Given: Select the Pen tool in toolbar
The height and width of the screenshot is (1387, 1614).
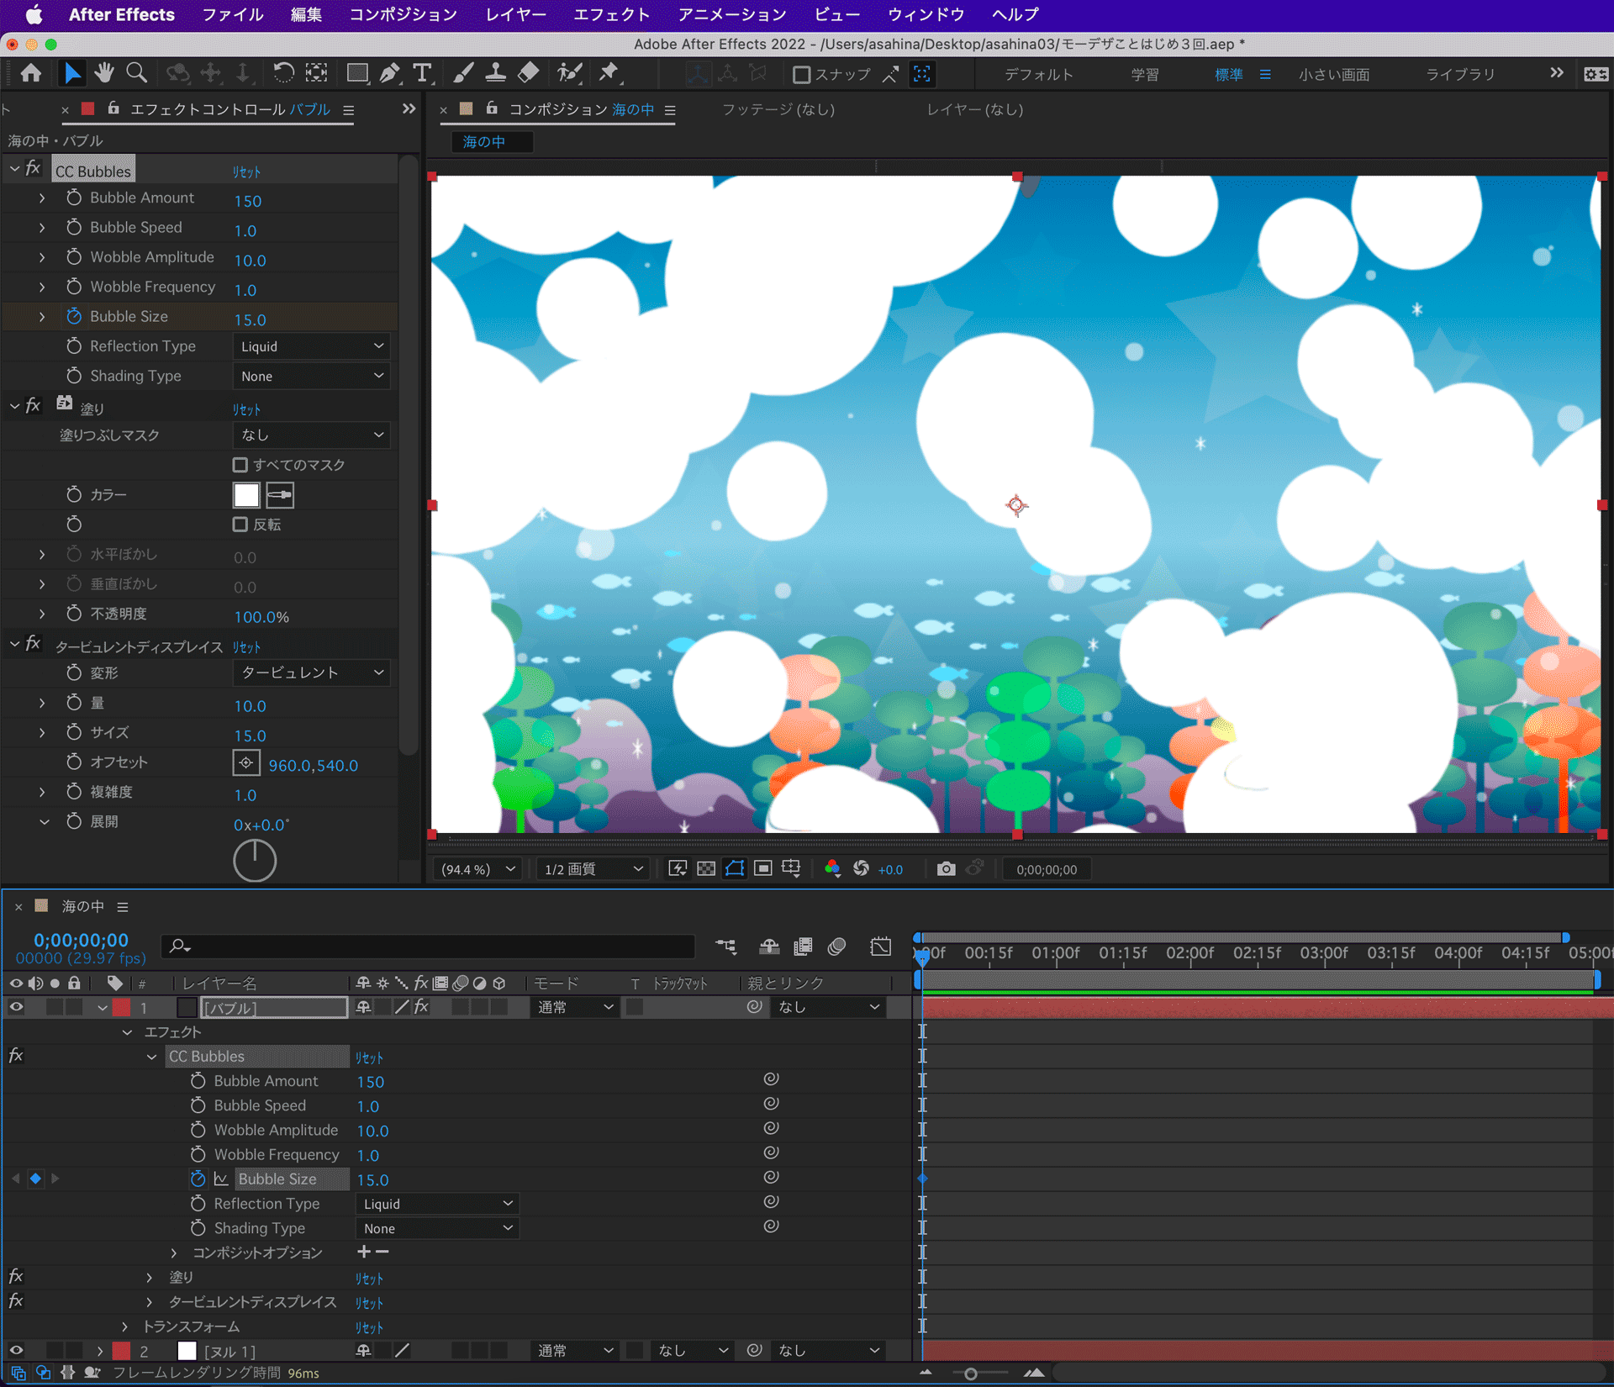Looking at the screenshot, I should [x=389, y=74].
